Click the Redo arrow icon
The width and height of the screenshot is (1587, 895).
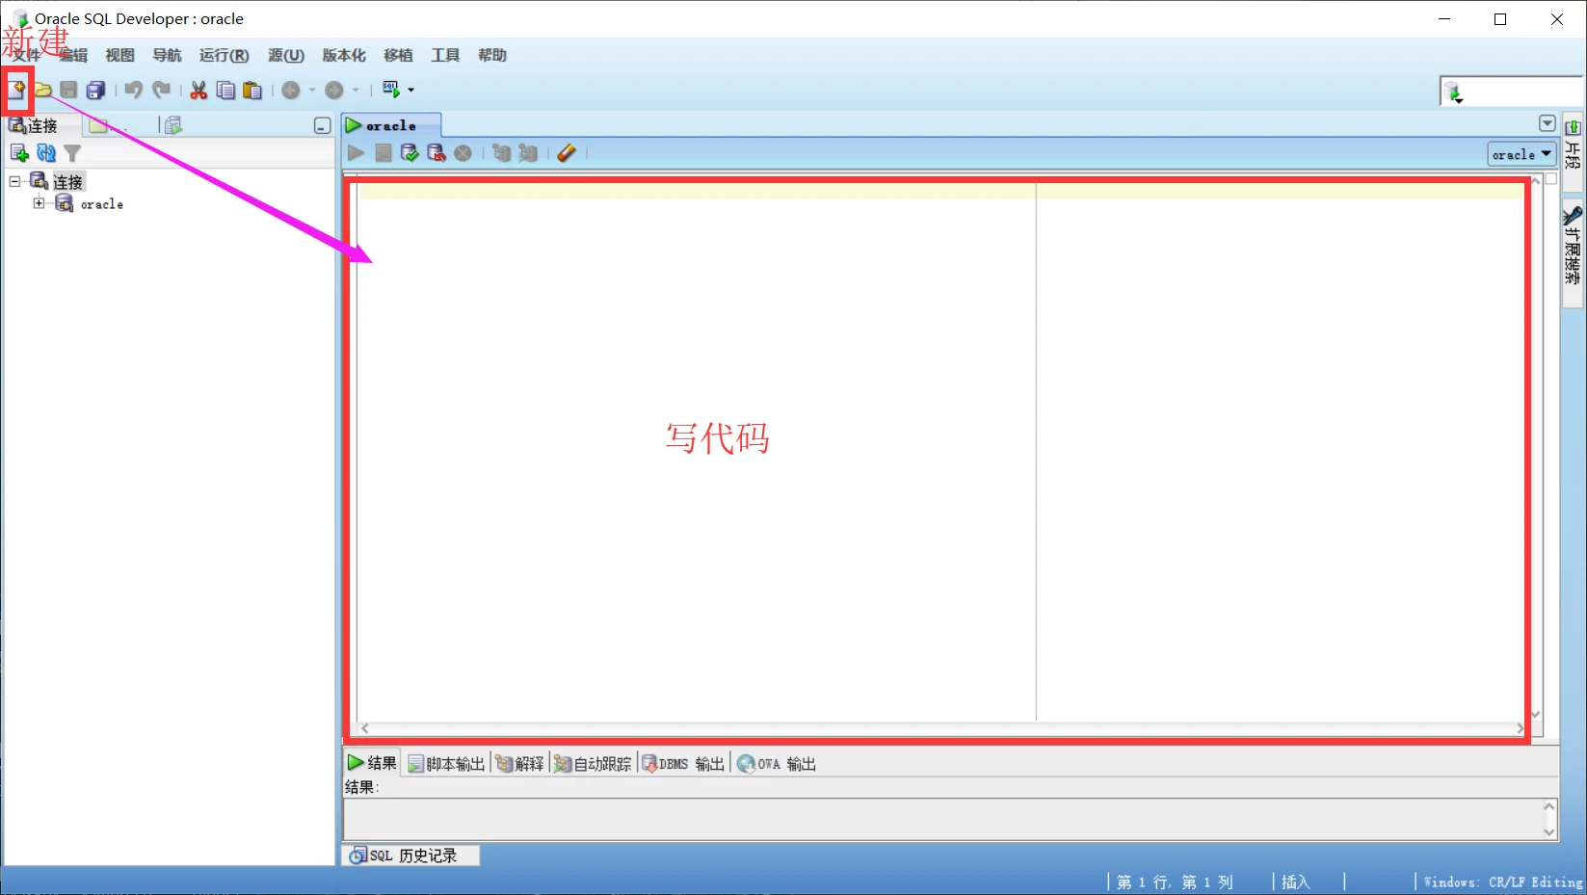pyautogui.click(x=162, y=90)
